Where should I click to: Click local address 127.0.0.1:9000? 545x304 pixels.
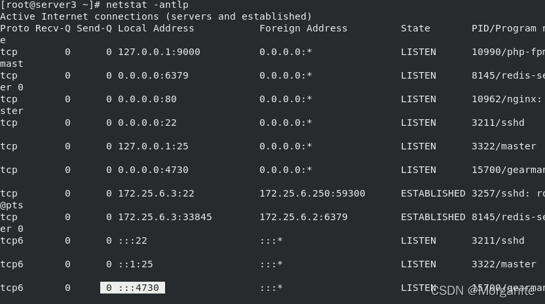click(x=159, y=52)
